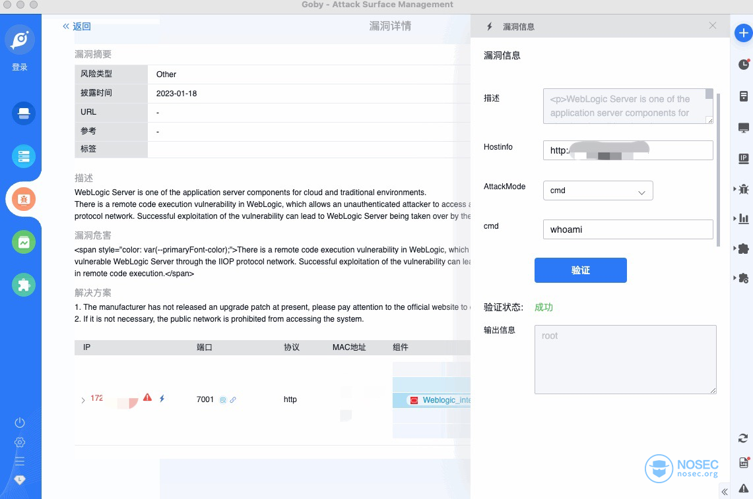753x499 pixels.
Task: Click the small page icon next to port 7001
Action: (x=223, y=399)
